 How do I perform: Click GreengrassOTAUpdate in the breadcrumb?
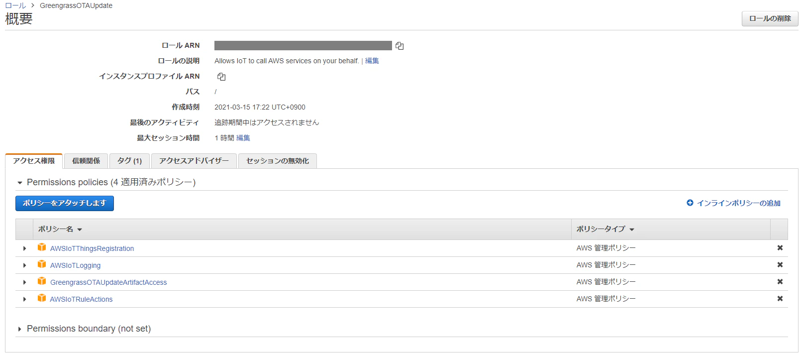76,5
